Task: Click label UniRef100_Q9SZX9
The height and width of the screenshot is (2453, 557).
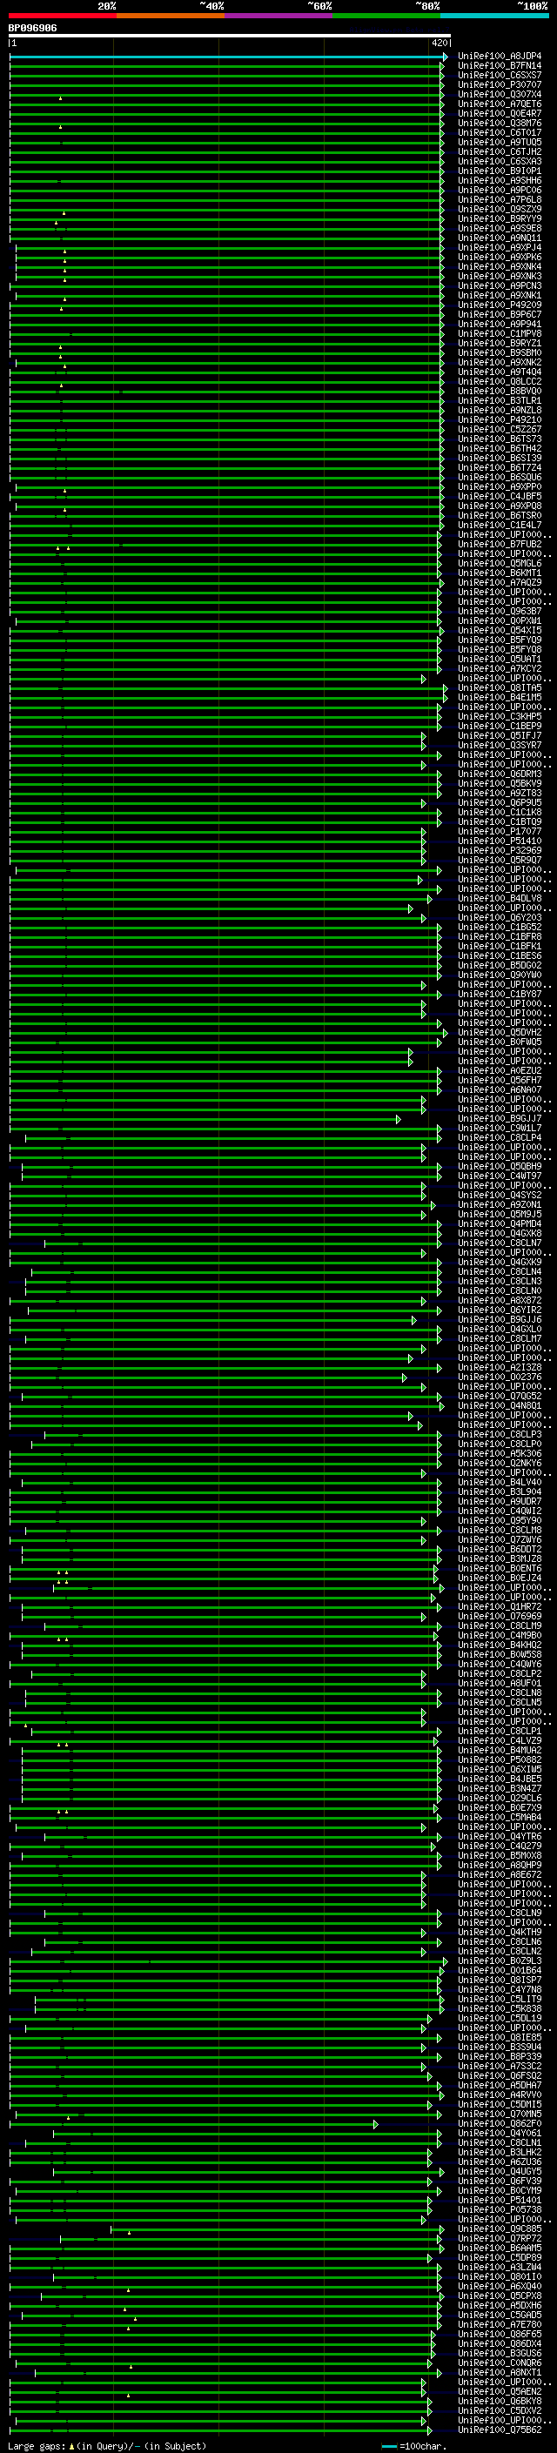Action: point(500,210)
